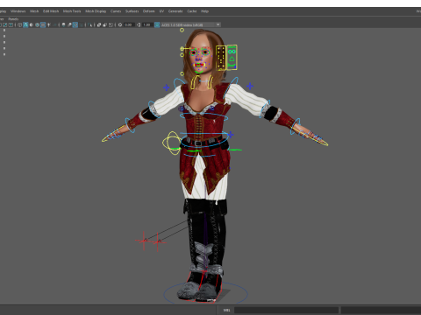The width and height of the screenshot is (421, 315).
Task: Open the Surfaces menu
Action: coord(132,11)
